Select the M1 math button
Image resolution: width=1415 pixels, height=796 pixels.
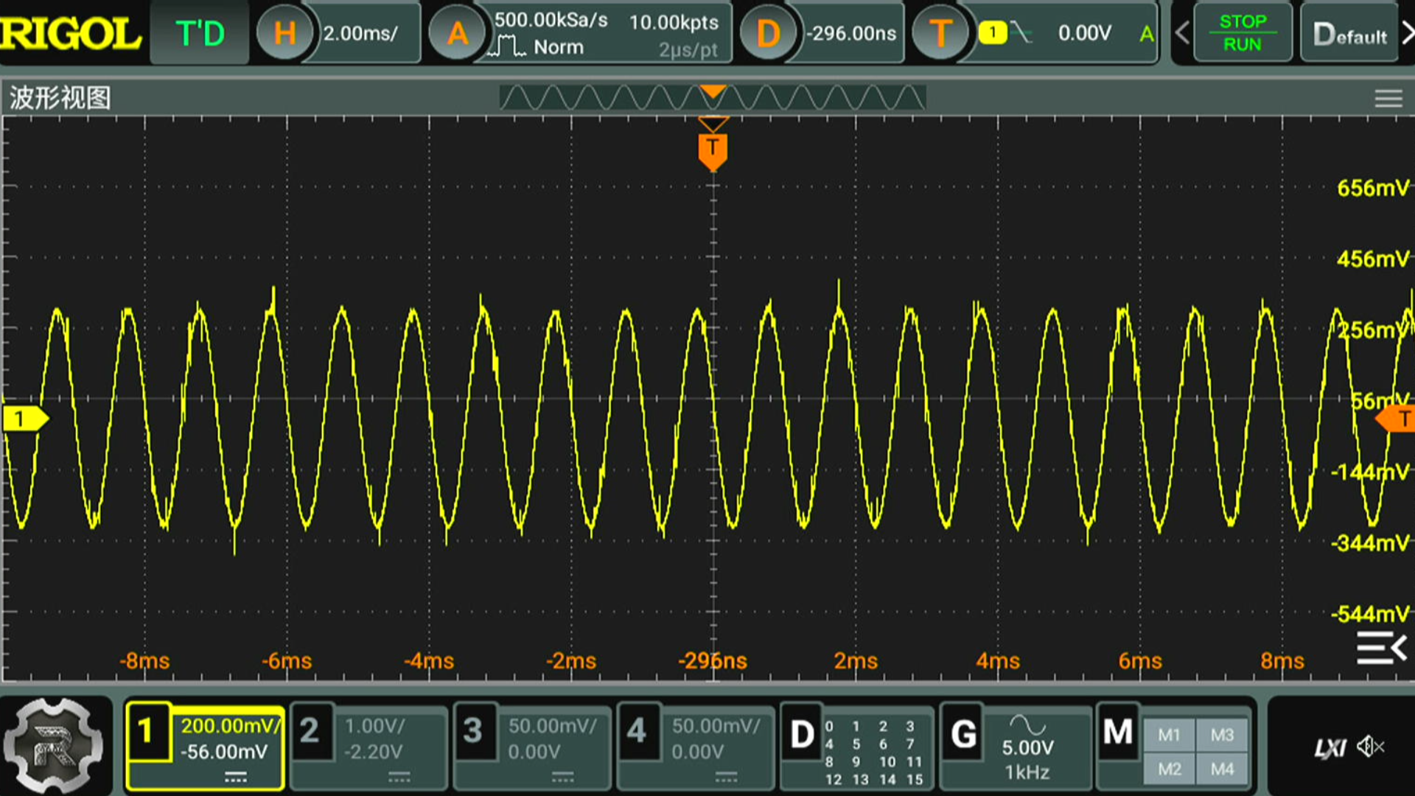(1169, 735)
